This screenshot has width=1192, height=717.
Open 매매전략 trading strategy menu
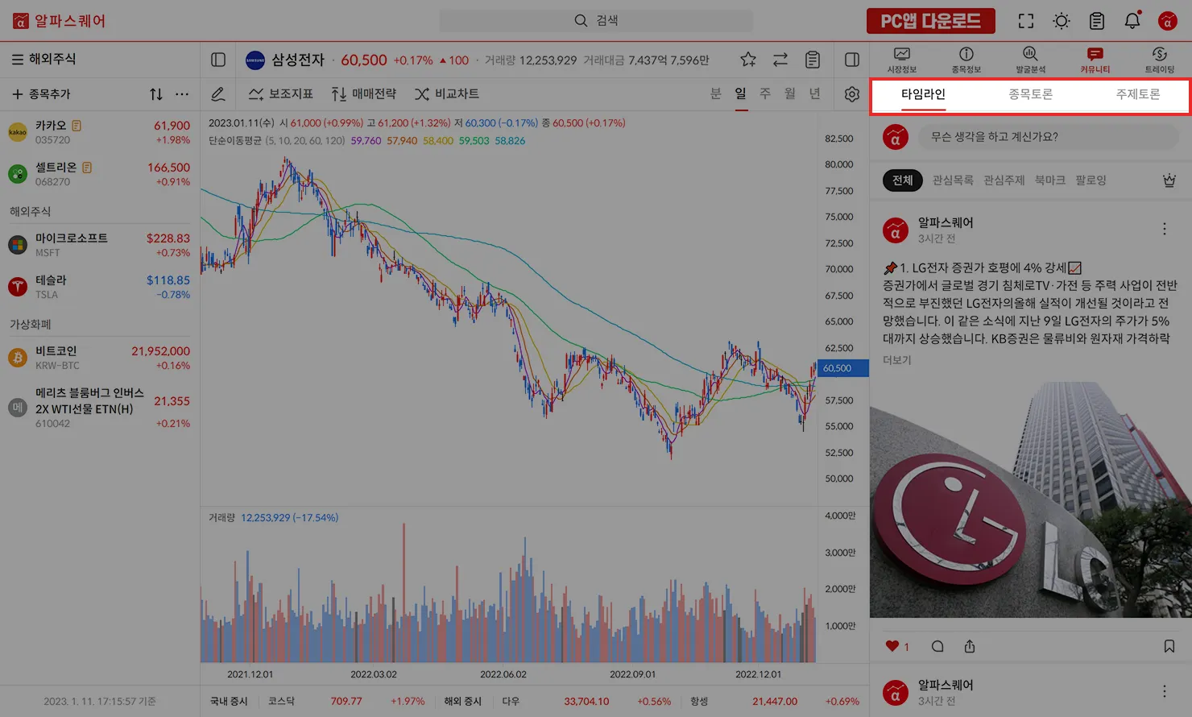(364, 94)
